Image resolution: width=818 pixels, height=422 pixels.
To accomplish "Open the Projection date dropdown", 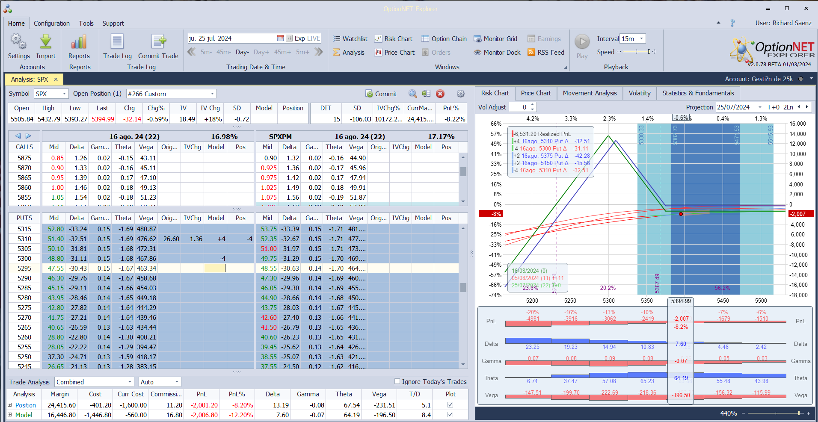I will [760, 107].
